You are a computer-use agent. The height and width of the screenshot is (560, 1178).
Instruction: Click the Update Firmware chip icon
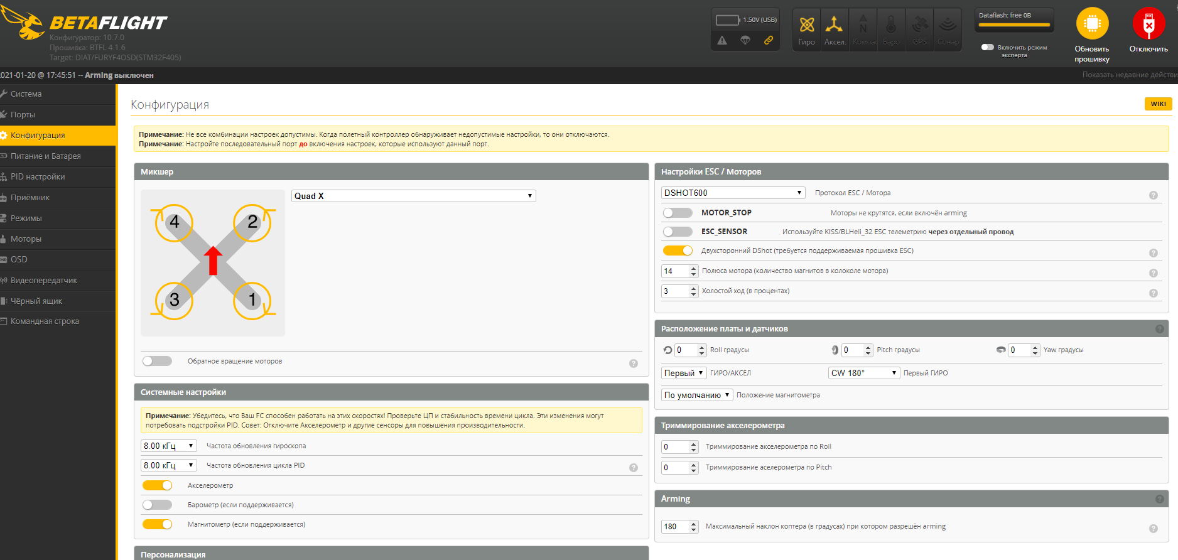pos(1092,24)
